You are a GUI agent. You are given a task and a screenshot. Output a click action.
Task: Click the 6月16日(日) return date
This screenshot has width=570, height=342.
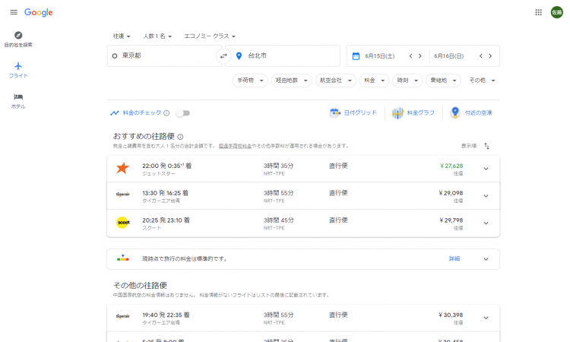448,56
